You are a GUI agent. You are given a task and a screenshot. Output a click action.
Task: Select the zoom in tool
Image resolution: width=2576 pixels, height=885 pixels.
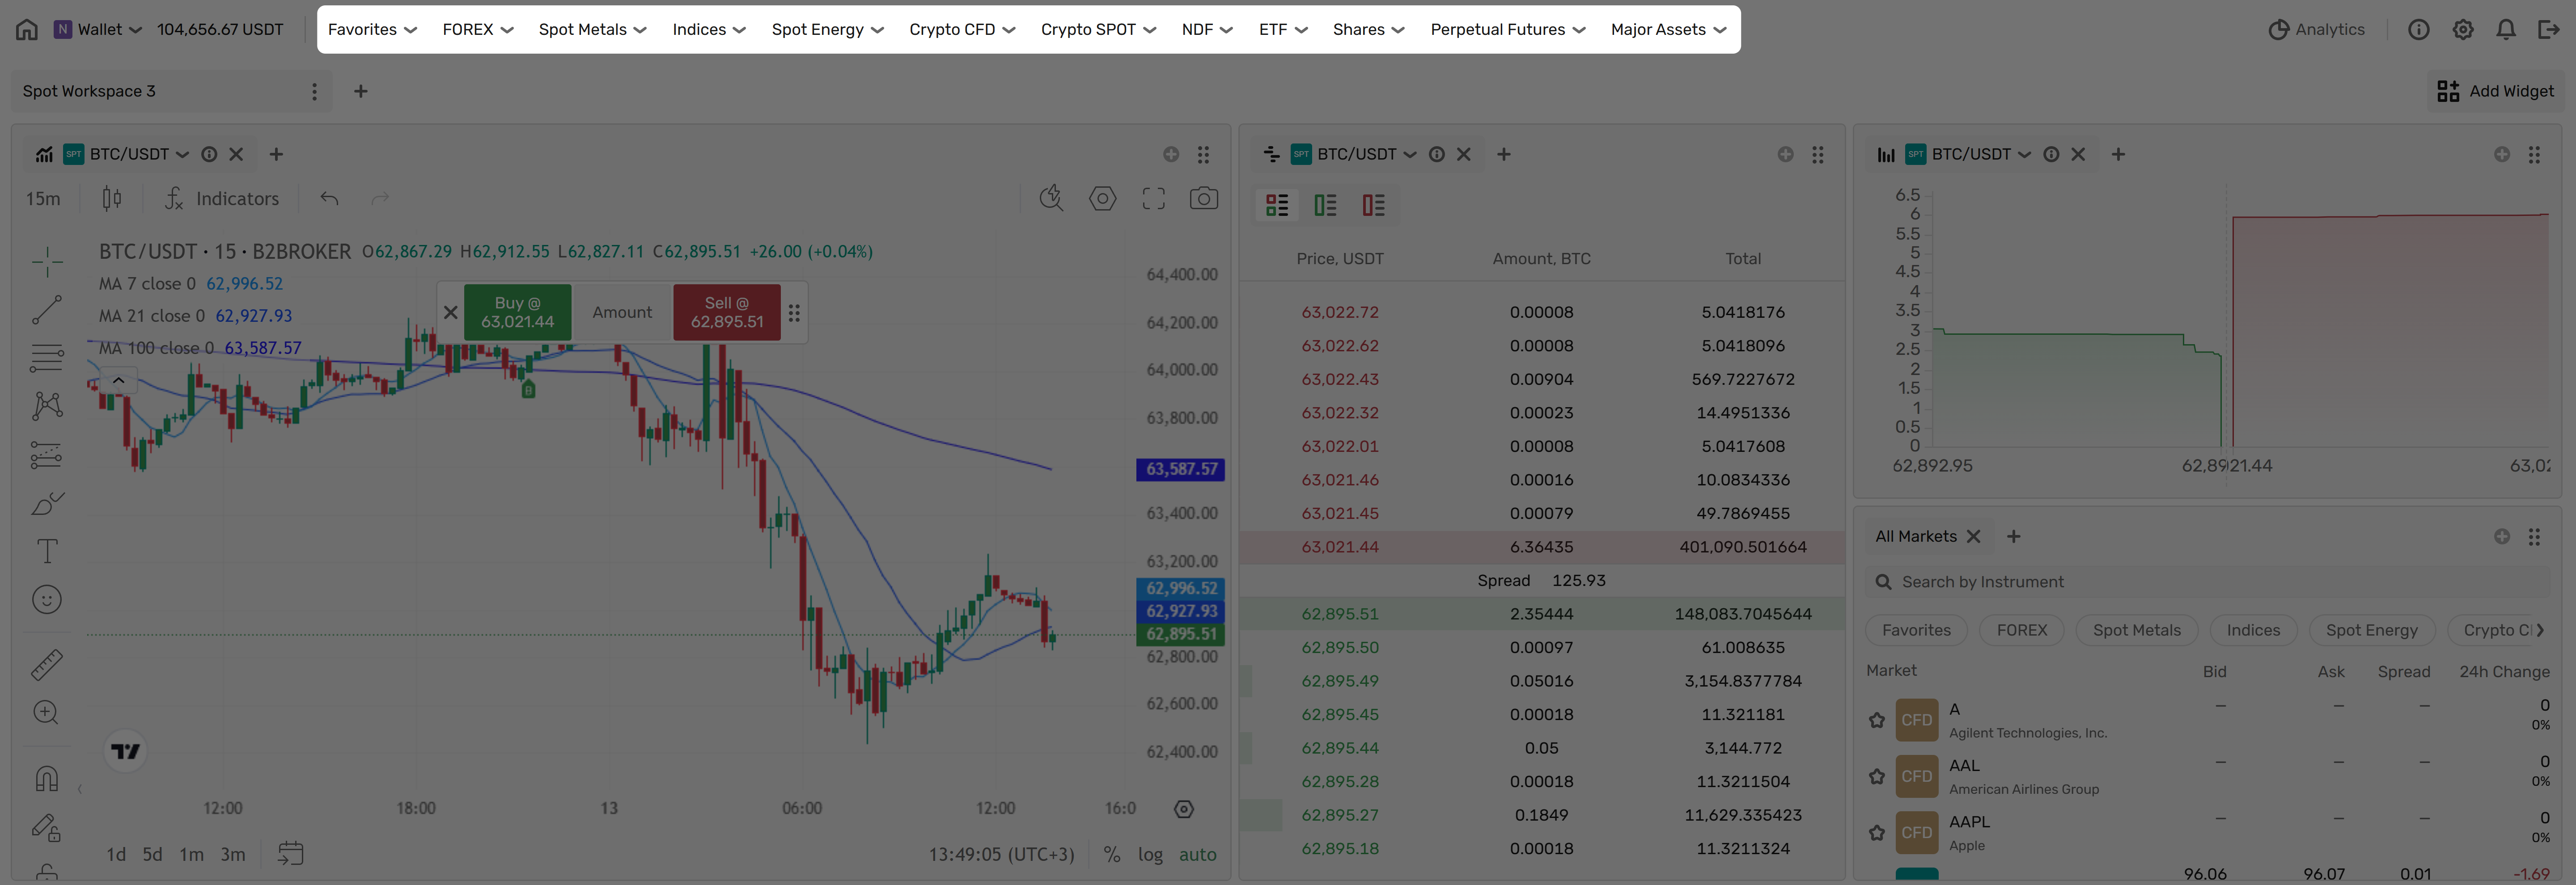47,712
